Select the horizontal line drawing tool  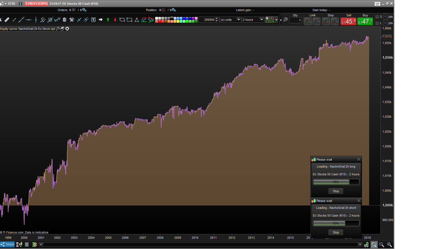click(29, 20)
